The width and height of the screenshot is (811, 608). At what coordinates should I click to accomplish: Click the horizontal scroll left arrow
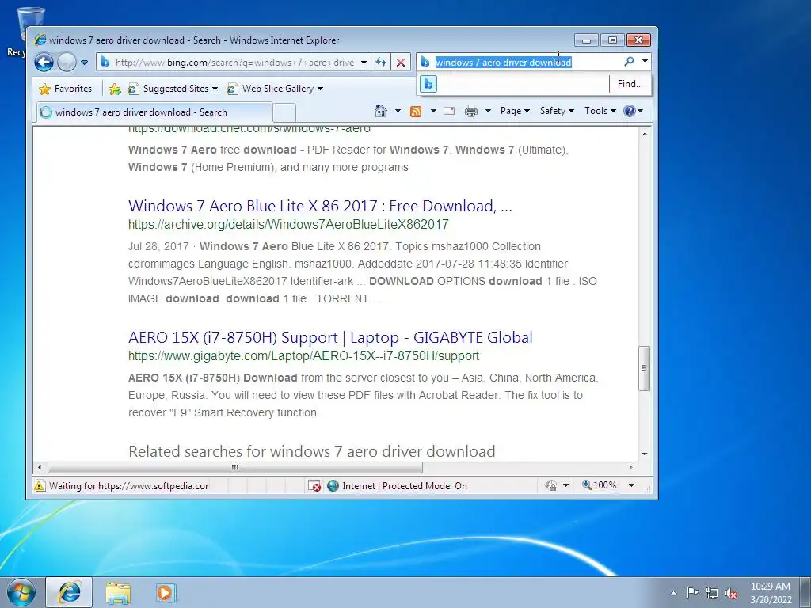click(40, 467)
